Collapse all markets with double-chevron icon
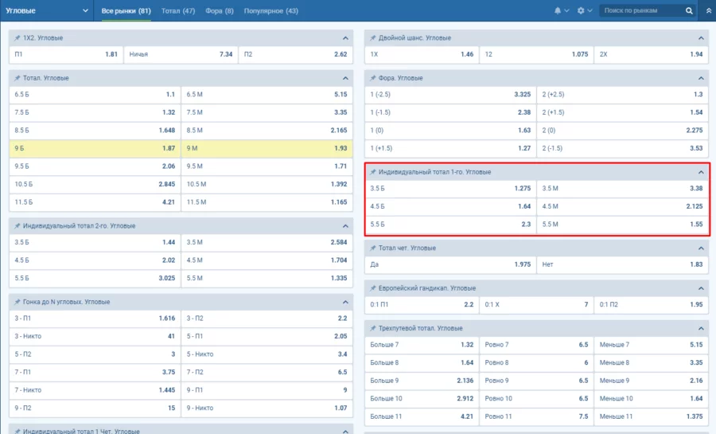Screen dimensions: 716x434 (708, 11)
